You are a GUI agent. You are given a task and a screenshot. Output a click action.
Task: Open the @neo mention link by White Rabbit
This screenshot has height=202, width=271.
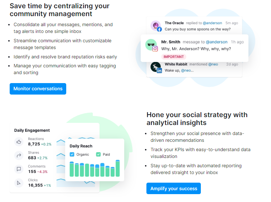tap(213, 64)
